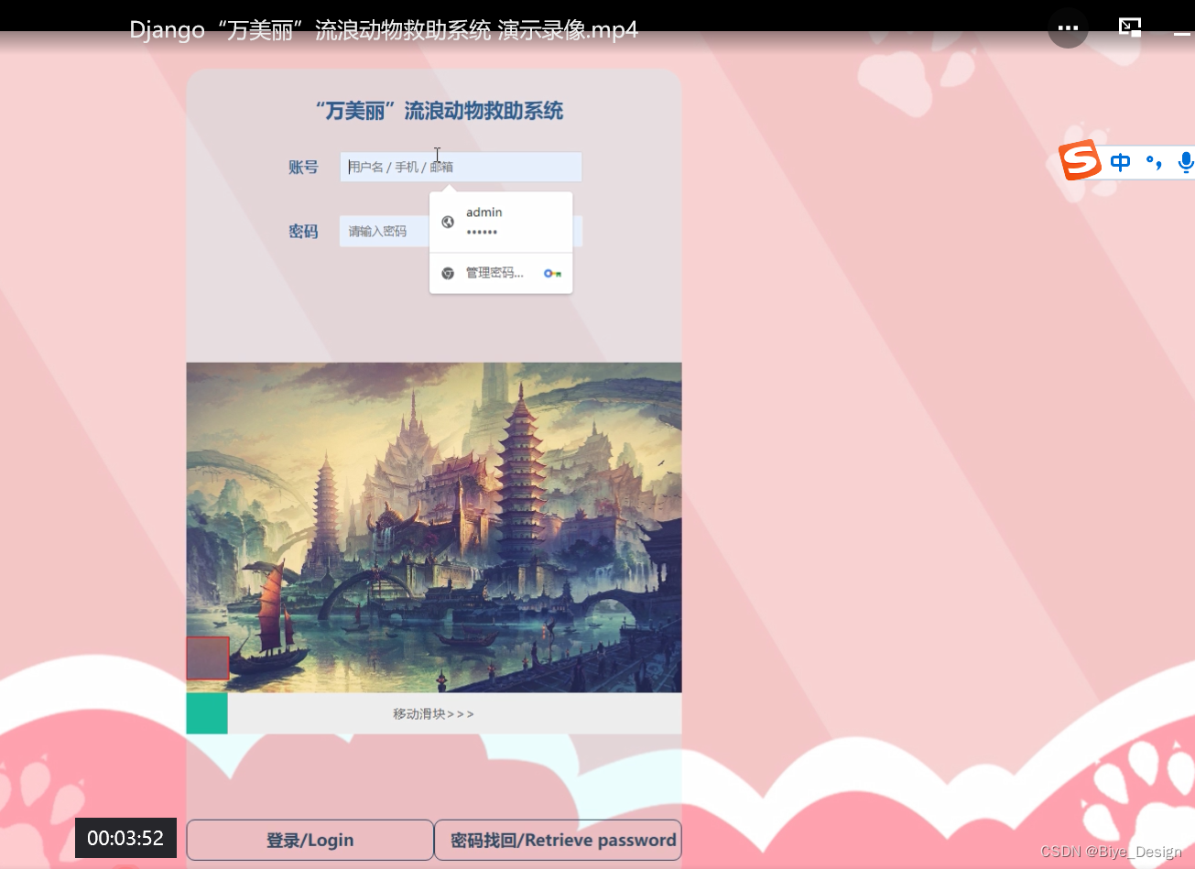Click the 密码找回/Retrieve password button
The height and width of the screenshot is (869, 1195).
[558, 840]
